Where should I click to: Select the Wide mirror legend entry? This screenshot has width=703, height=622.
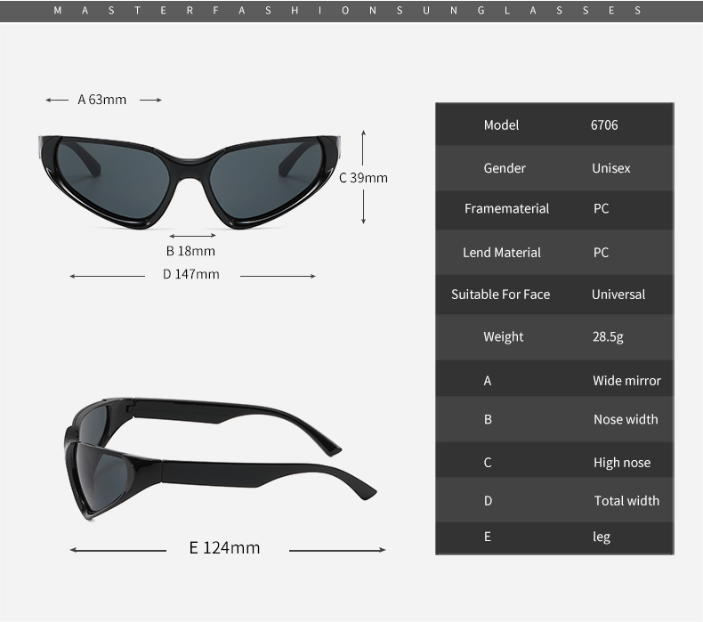(626, 381)
